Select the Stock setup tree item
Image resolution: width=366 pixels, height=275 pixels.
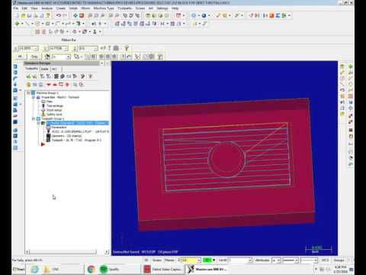coord(54,110)
